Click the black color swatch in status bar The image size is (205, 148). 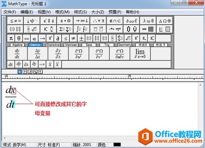tap(117, 145)
